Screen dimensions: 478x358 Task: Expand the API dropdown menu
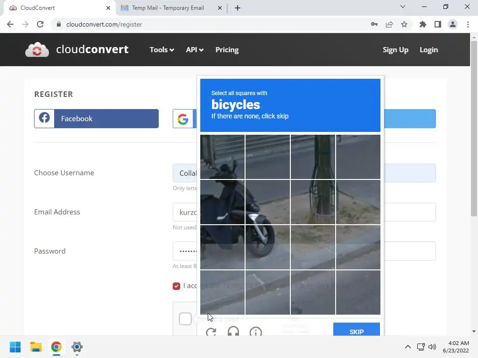pyautogui.click(x=195, y=49)
